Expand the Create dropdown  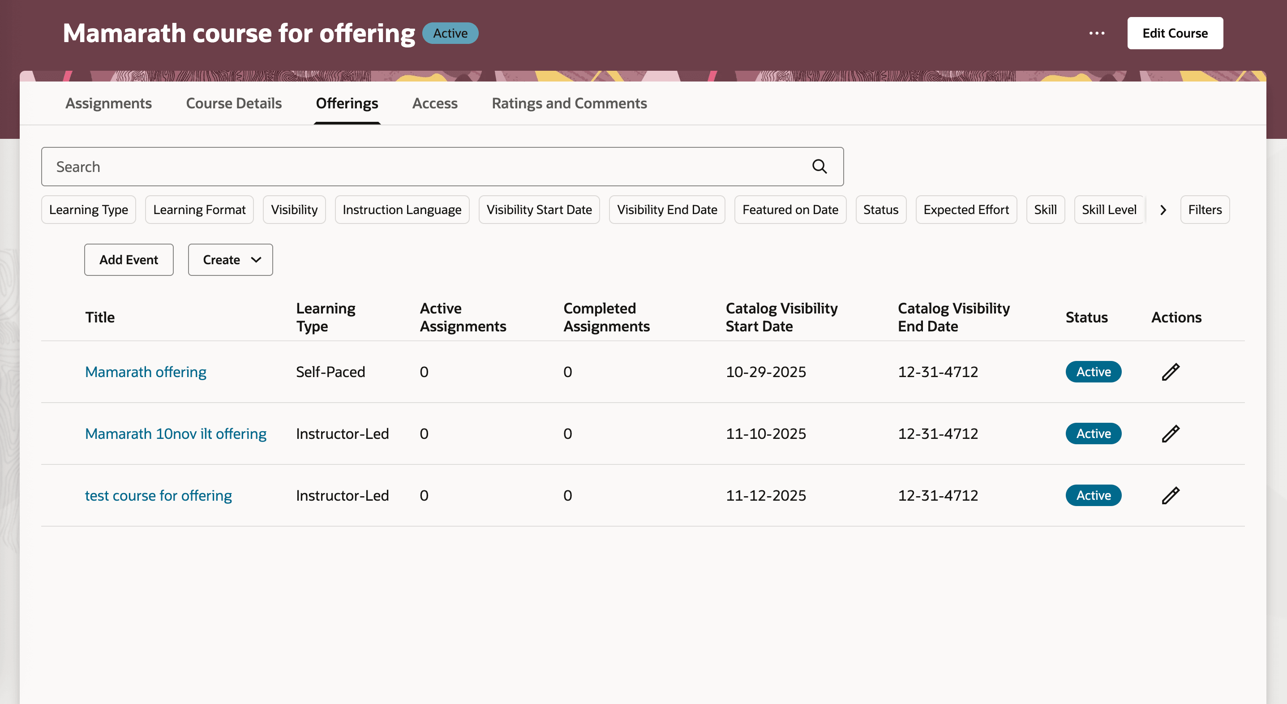[x=230, y=259]
